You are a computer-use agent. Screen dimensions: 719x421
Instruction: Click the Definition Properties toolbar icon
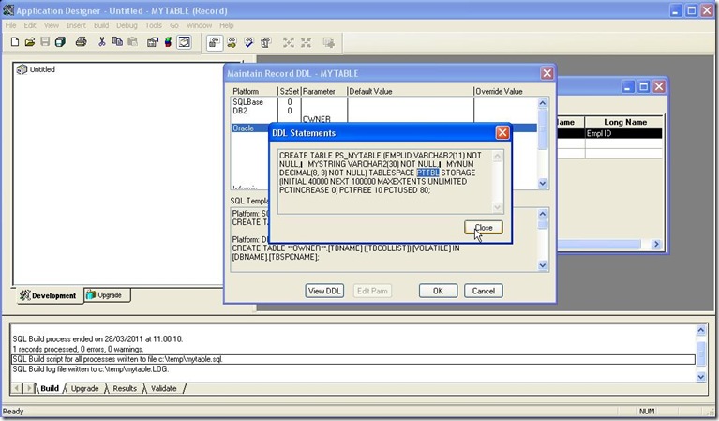[x=153, y=42]
